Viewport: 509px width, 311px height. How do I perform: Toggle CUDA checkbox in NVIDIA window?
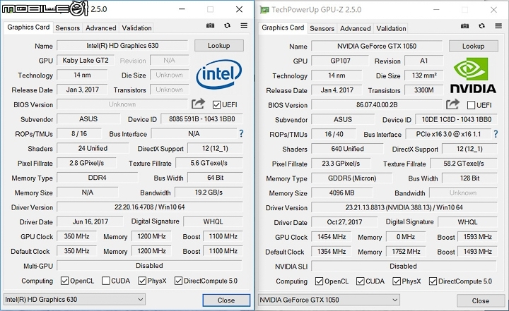361,281
